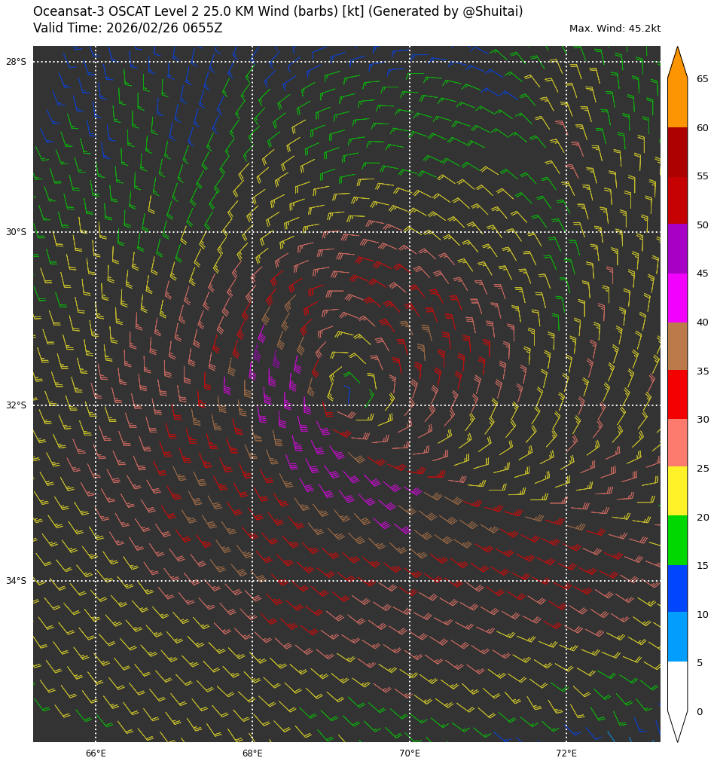Image resolution: width=714 pixels, height=764 pixels.
Task: Click the white arrow below the colorbar
Action: [x=677, y=726]
